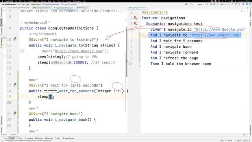This screenshot has height=142, width=252.
Task: Click the Run with Coverage icon in the toolbar
Action: coord(214,4)
